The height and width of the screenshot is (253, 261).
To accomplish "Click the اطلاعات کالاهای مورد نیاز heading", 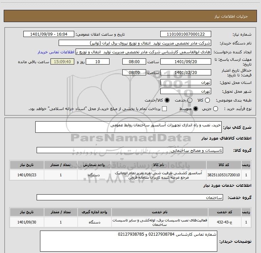I will point(226,138).
